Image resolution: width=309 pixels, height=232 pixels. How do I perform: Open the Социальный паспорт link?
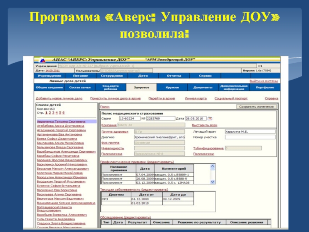231,99
